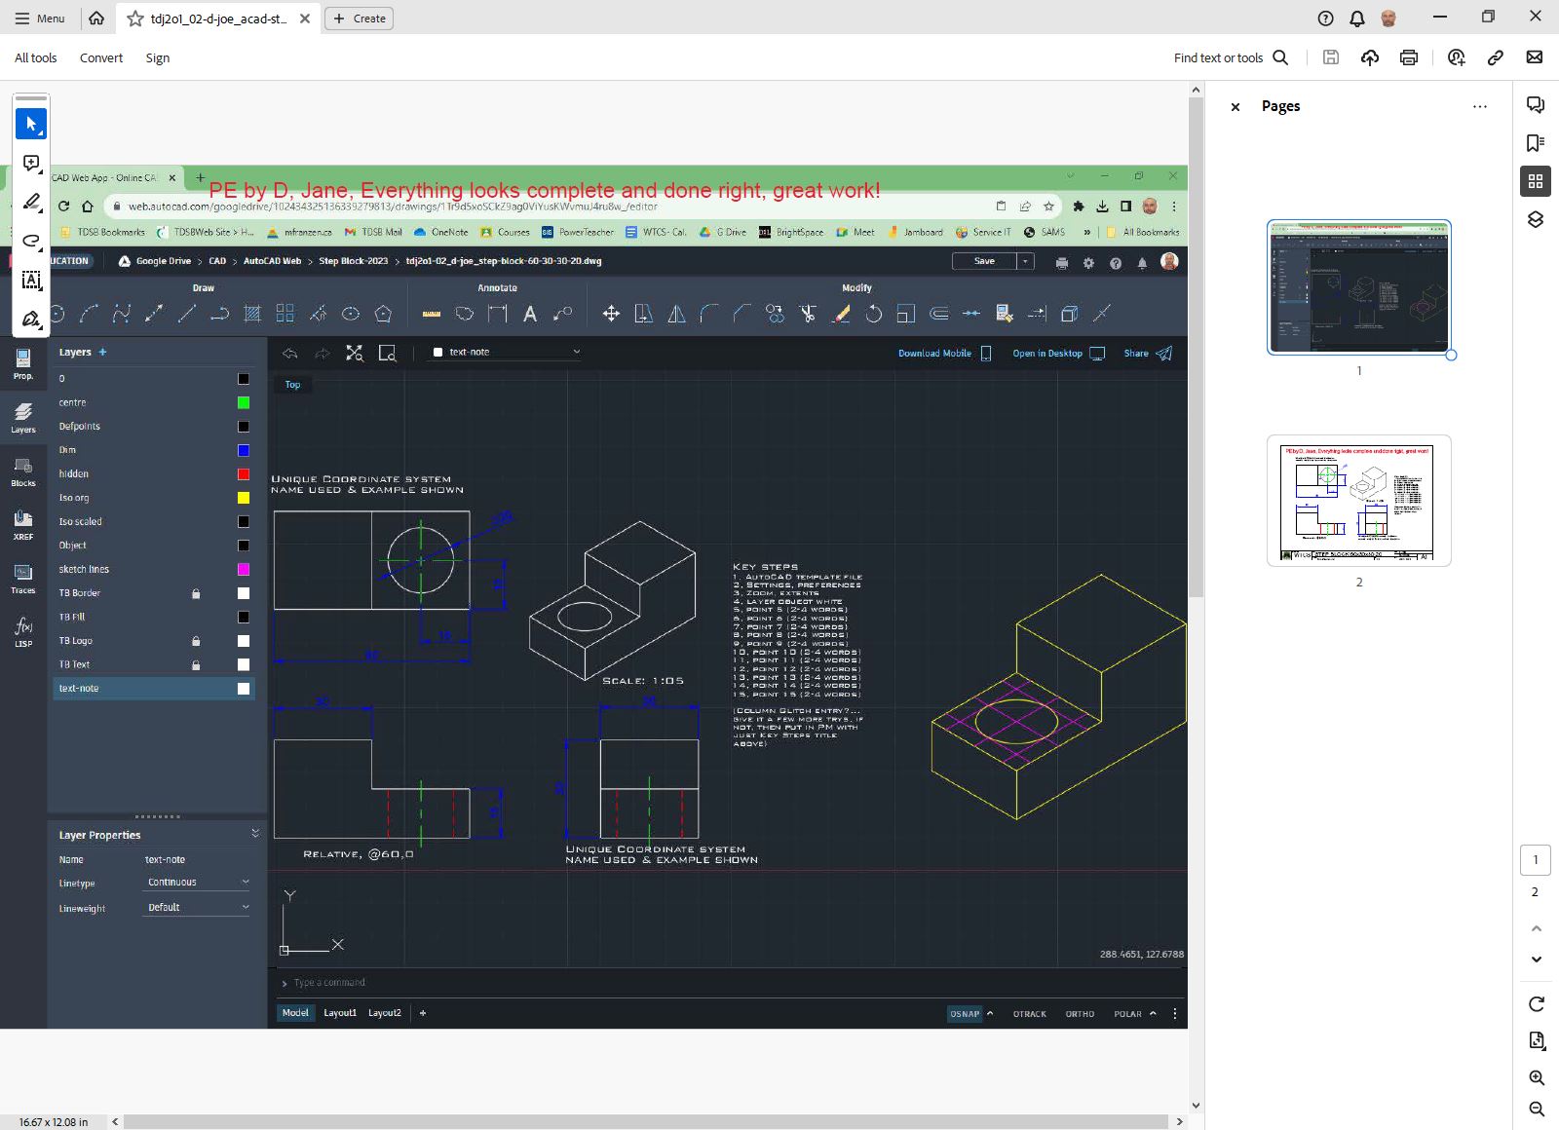Choose the Add comment tool in quick toolbar
The width and height of the screenshot is (1559, 1130).
pos(31,163)
